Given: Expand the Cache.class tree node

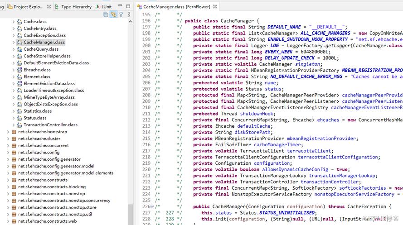Looking at the screenshot, I should point(13,22).
